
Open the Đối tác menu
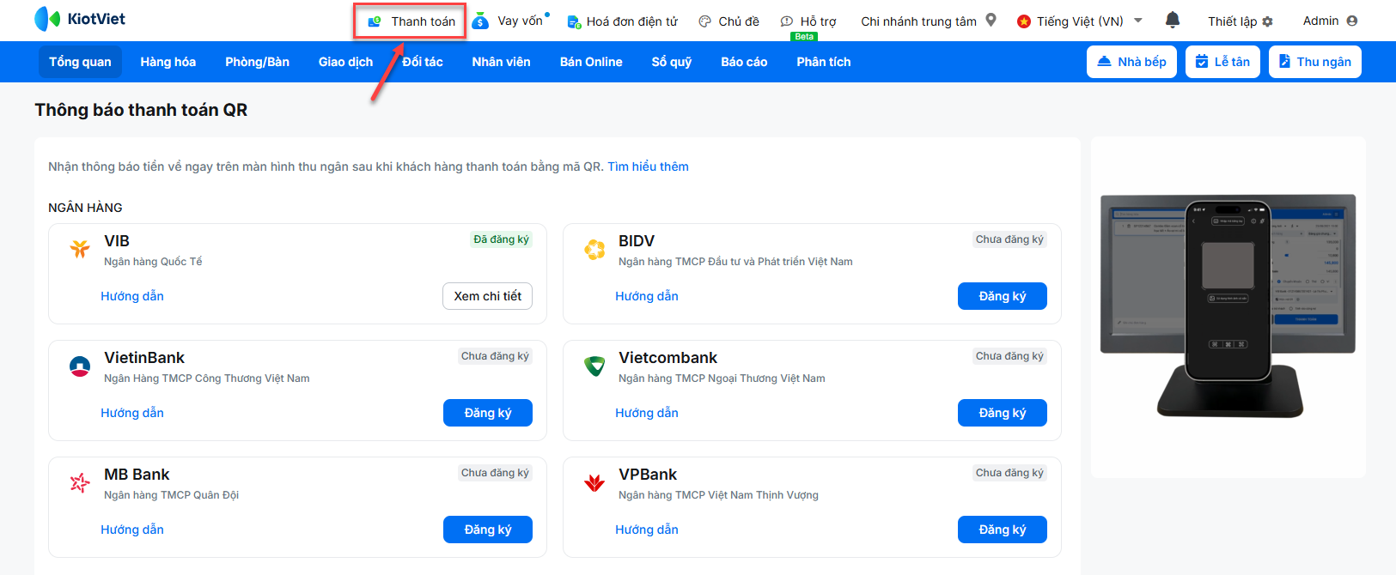tap(423, 62)
